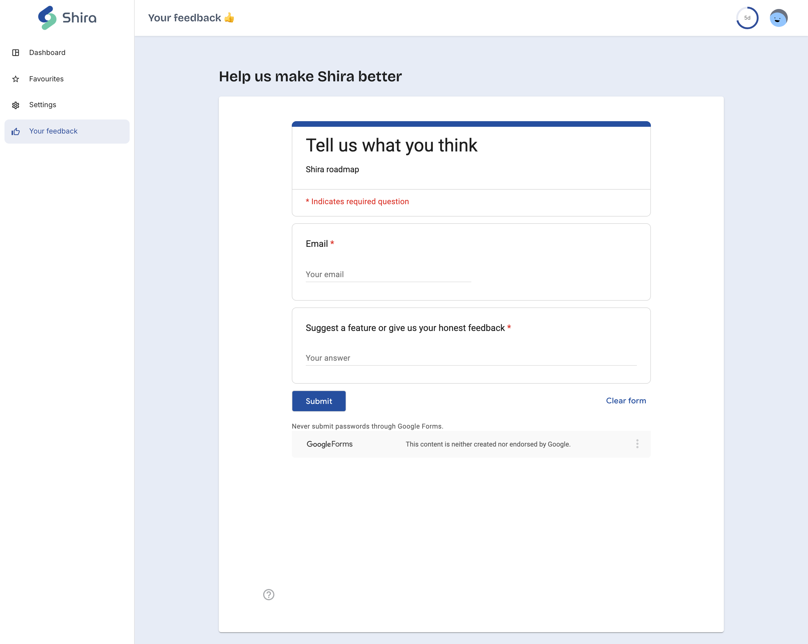
Task: Click the 'Your feedback' page title
Action: click(x=191, y=18)
